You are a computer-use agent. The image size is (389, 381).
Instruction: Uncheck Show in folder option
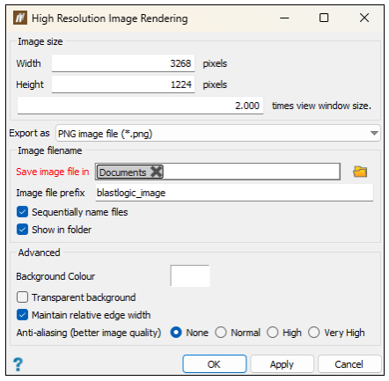pyautogui.click(x=22, y=230)
